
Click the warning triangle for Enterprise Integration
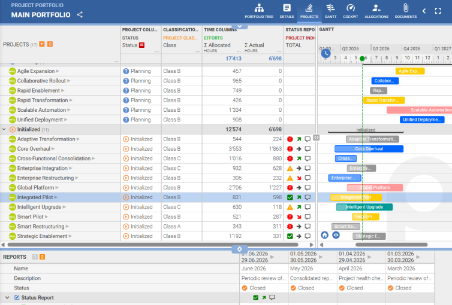coord(290,168)
